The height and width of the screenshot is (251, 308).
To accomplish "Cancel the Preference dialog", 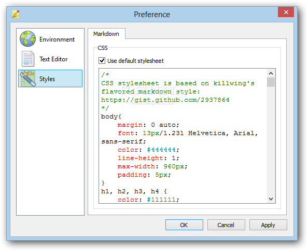I will (226, 225).
